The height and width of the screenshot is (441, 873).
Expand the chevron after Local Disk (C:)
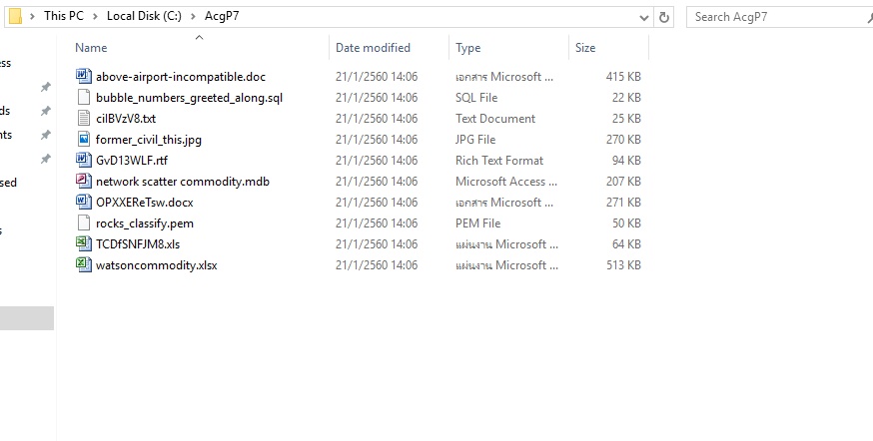click(193, 16)
